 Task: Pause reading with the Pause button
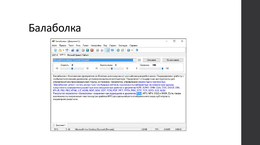pyautogui.click(x=87, y=50)
